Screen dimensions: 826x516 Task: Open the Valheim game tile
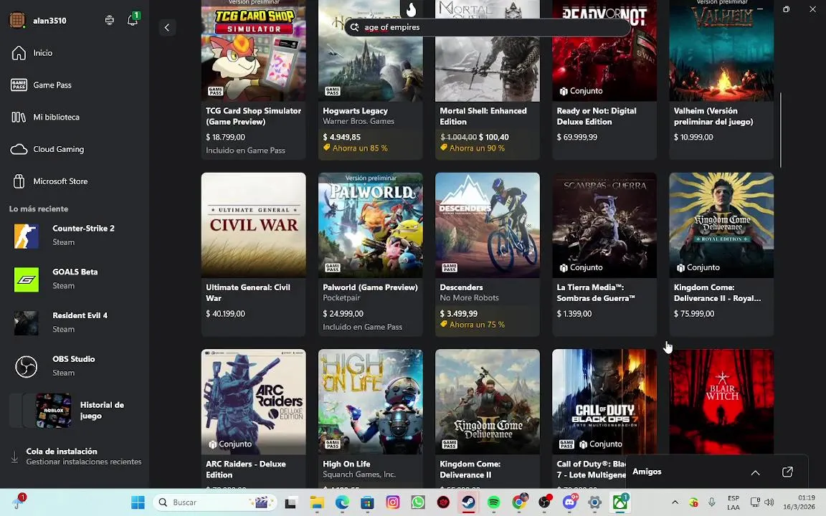click(721, 79)
